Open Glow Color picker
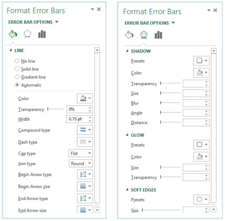 [201, 157]
